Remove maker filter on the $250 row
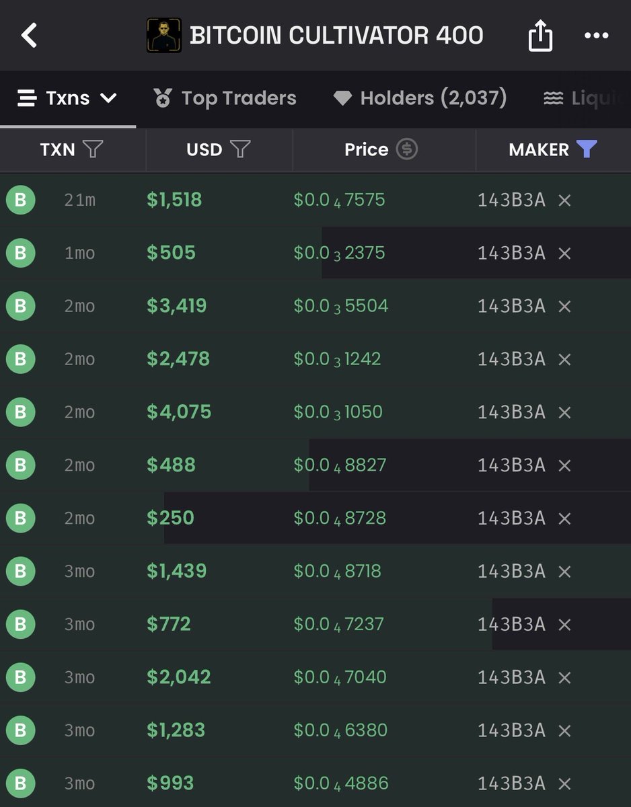 564,519
